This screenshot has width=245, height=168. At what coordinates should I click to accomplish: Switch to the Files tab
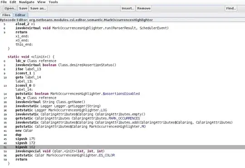[6, 15]
